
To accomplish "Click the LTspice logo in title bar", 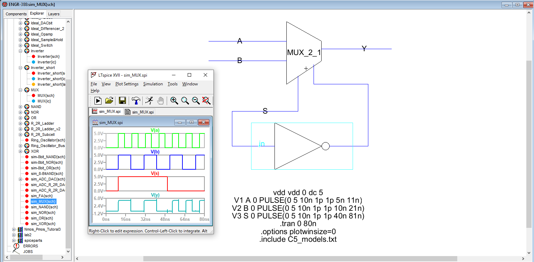I will tap(93, 75).
